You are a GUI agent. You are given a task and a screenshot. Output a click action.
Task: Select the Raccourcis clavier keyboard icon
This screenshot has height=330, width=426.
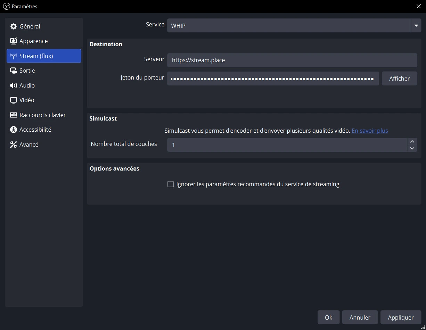pos(14,115)
